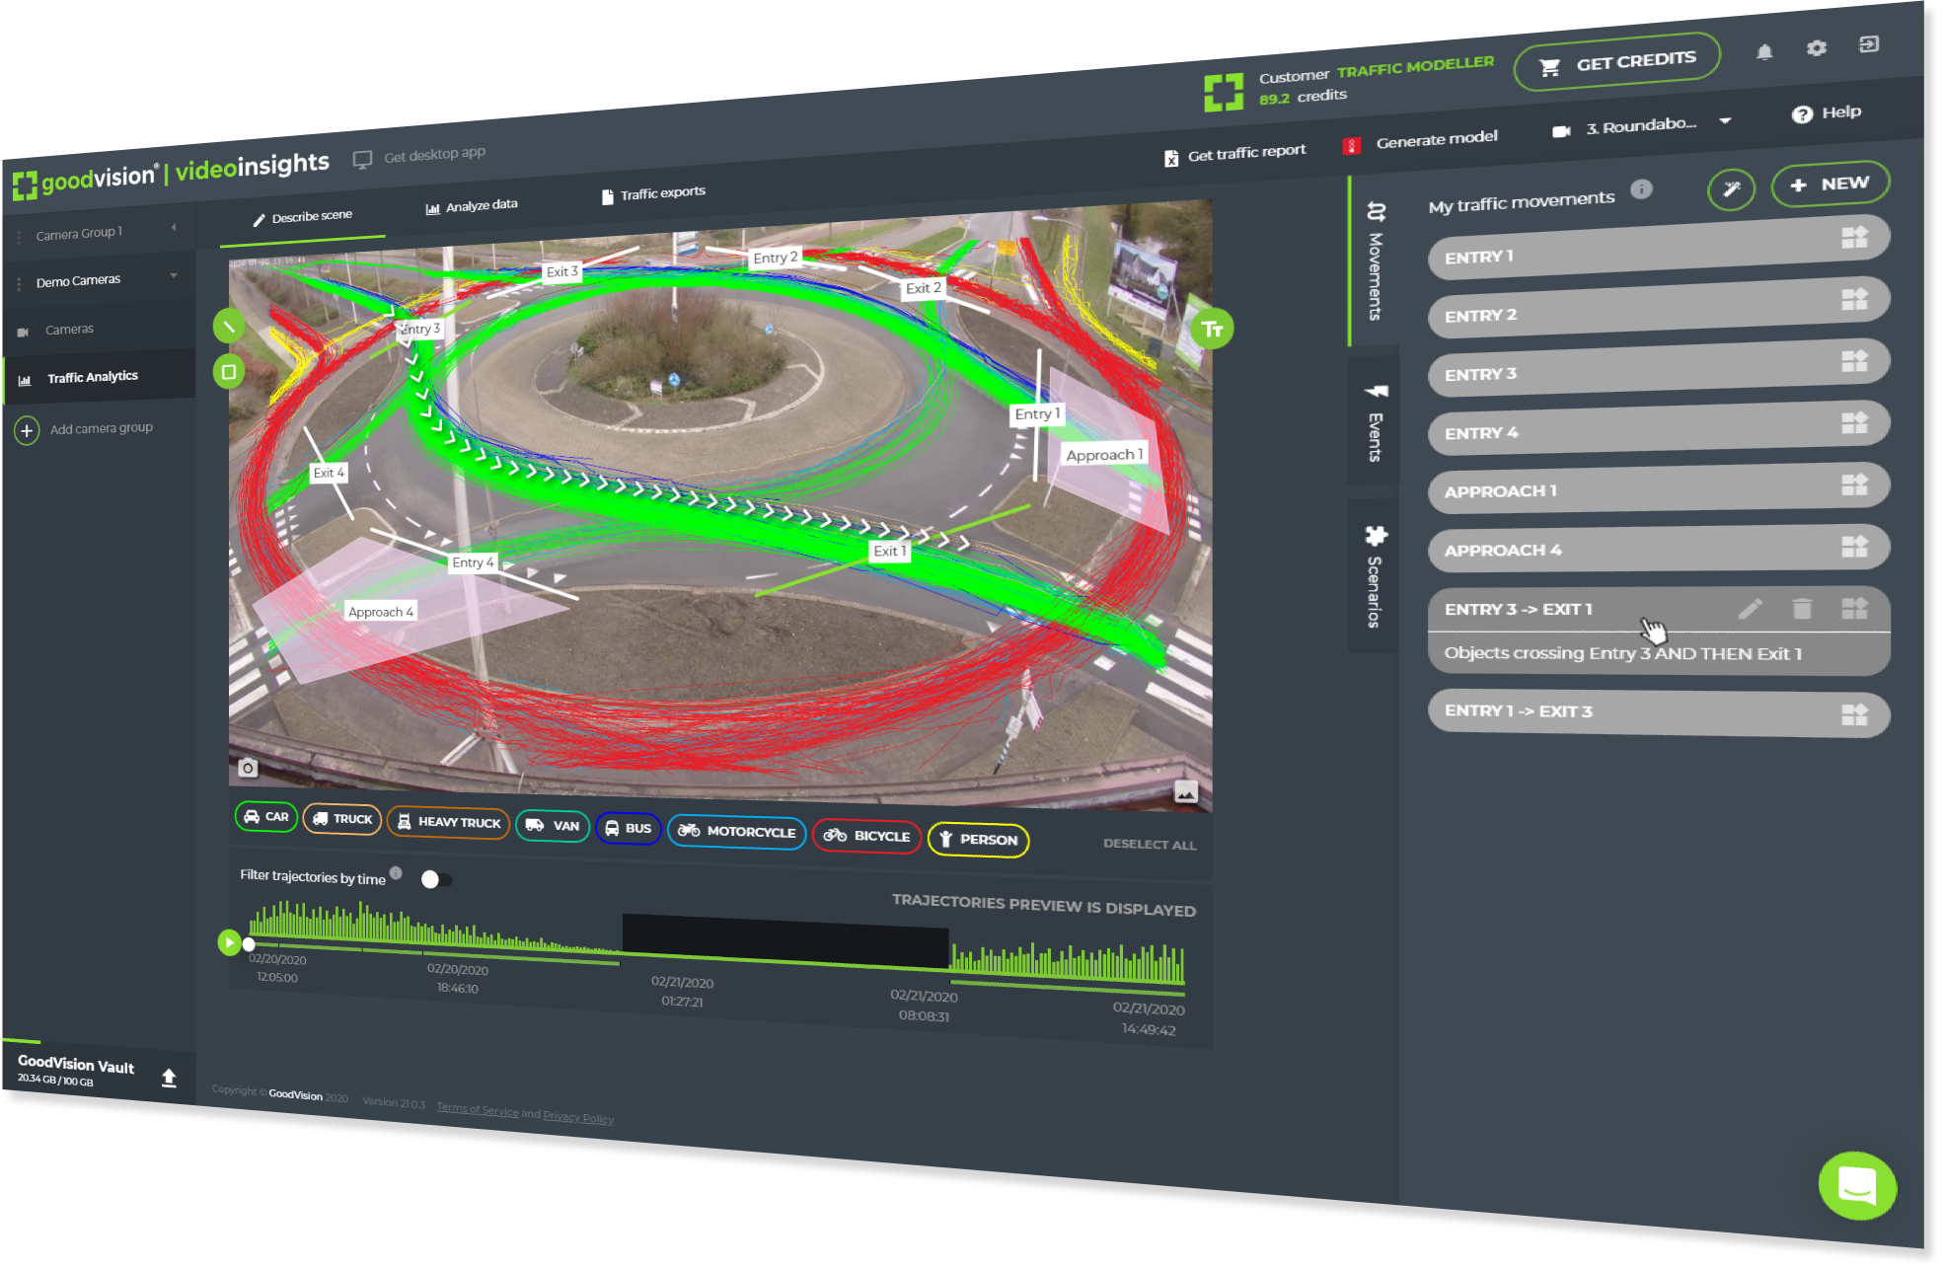The image size is (1943, 1269).
Task: Toggle the BICYCLE object filter
Action: [x=867, y=837]
